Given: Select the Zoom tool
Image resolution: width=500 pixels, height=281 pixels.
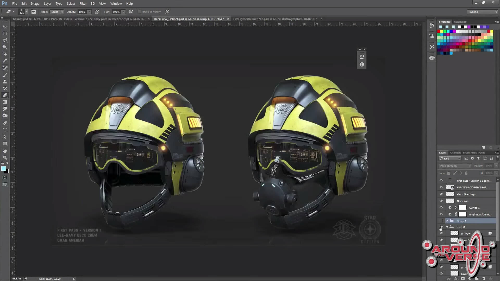Looking at the screenshot, I should click(x=5, y=158).
